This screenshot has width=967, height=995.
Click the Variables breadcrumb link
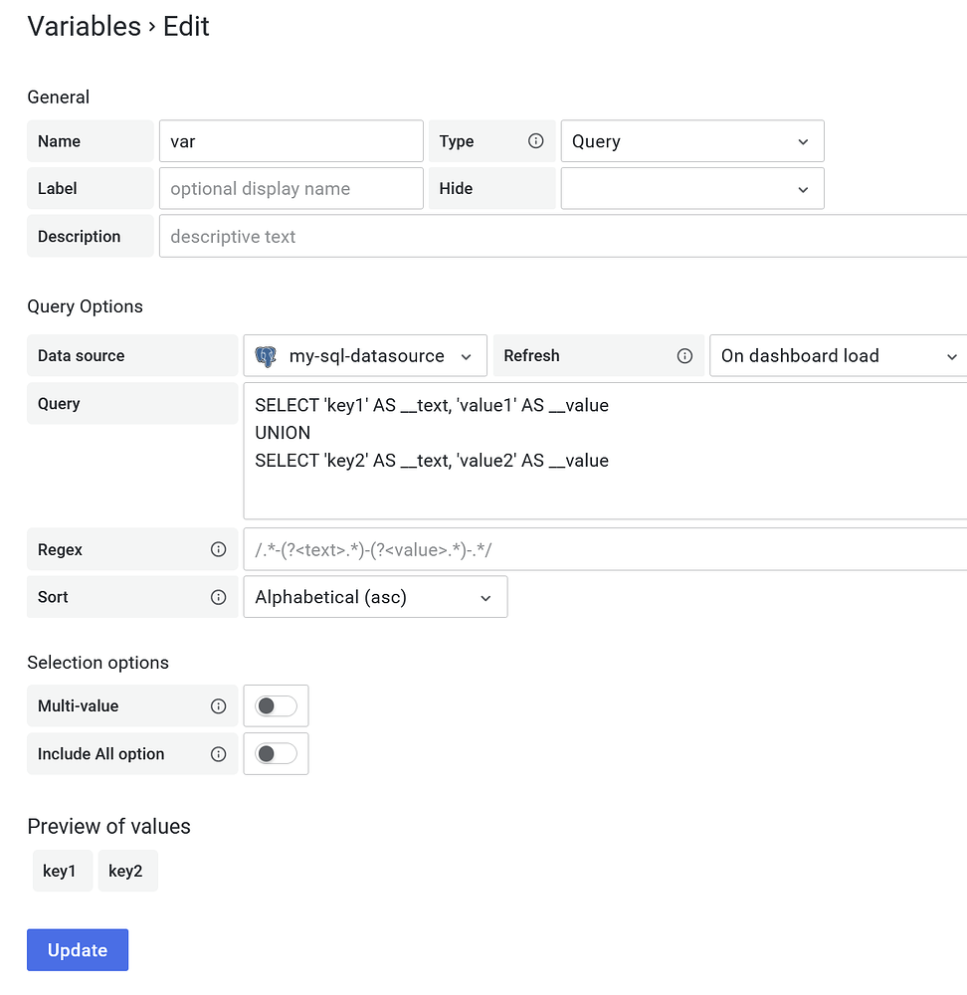[x=84, y=27]
